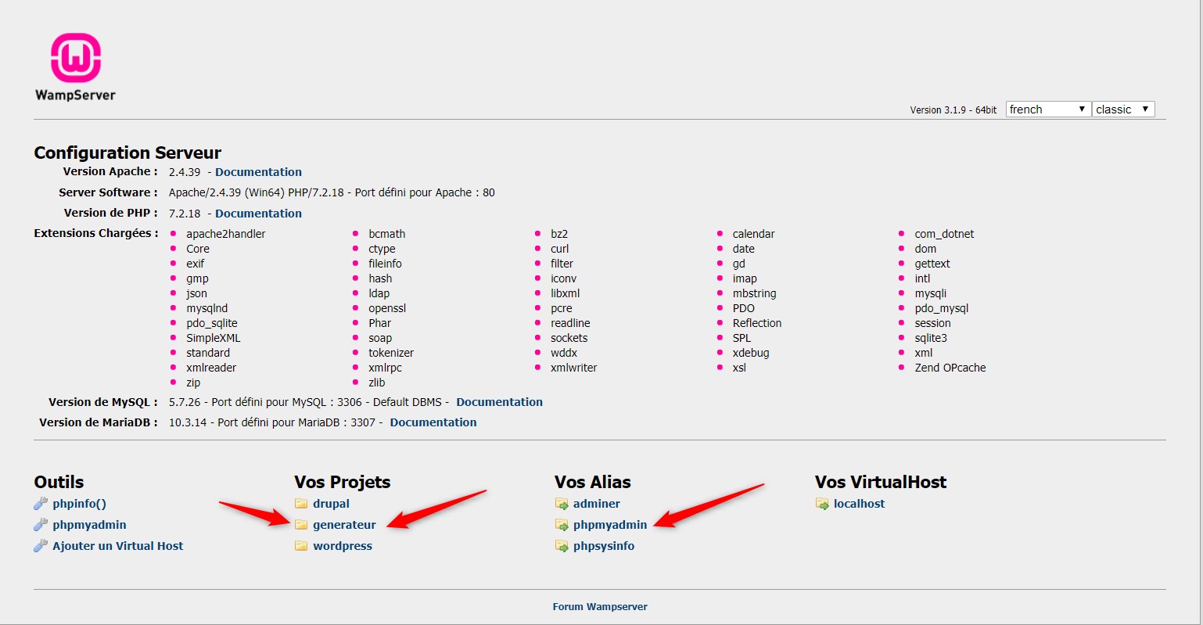Click the bcmath extension text

click(386, 234)
